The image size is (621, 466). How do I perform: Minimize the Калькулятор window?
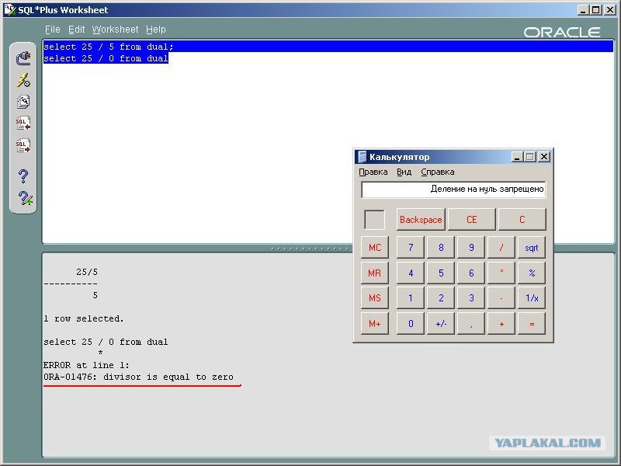click(x=516, y=157)
